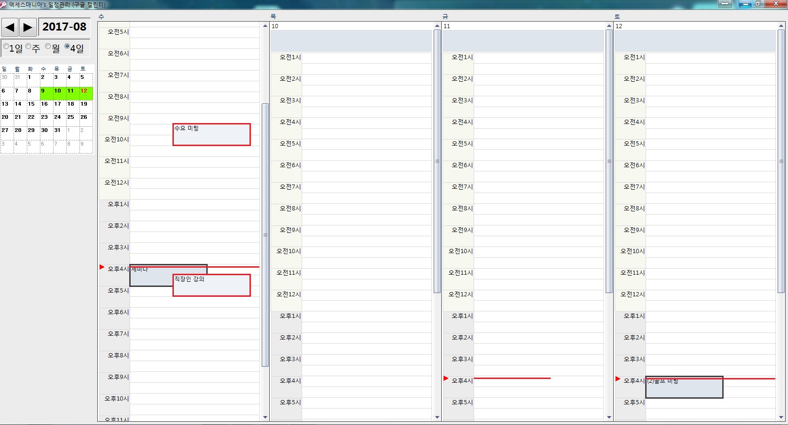Screen dimensions: 788x425
Task: Click Saturday's date header 12
Action: pyautogui.click(x=619, y=26)
